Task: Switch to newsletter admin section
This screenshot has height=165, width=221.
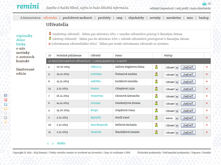Action: click(x=173, y=18)
